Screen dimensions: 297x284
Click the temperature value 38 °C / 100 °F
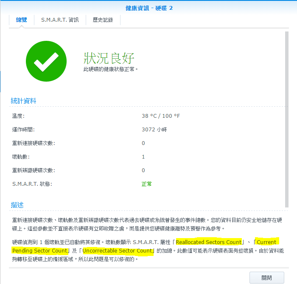[161, 116]
